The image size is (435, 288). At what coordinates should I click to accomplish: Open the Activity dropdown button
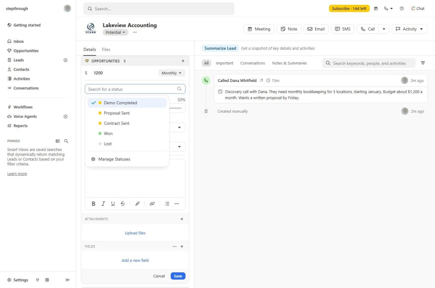(410, 29)
